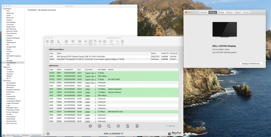Click the Dev Speed column header
The width and height of the screenshot is (271, 137).
coord(102,70)
